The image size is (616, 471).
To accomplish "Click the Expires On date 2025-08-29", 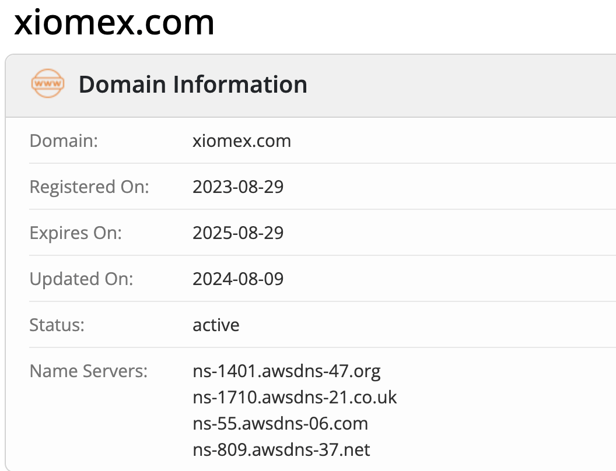I will [238, 233].
